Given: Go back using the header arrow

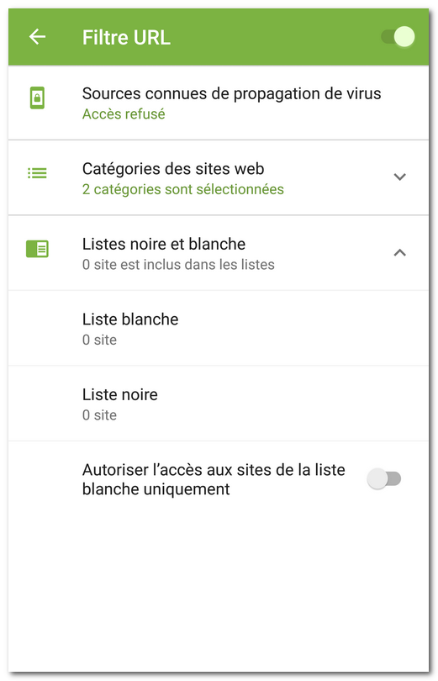Looking at the screenshot, I should [37, 37].
